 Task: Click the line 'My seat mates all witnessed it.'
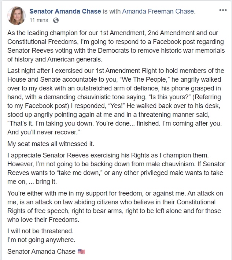[51, 144]
